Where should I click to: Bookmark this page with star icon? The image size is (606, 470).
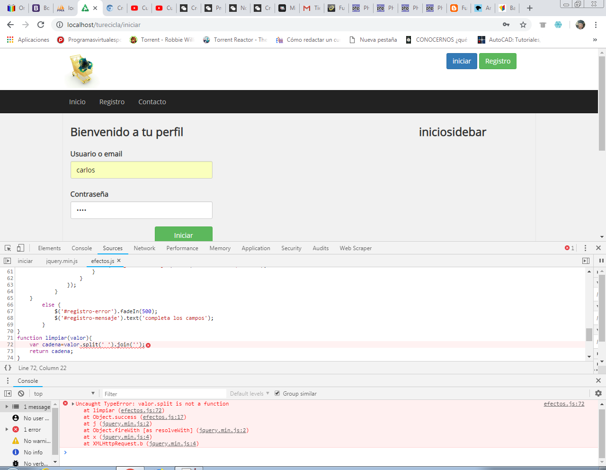pyautogui.click(x=523, y=25)
